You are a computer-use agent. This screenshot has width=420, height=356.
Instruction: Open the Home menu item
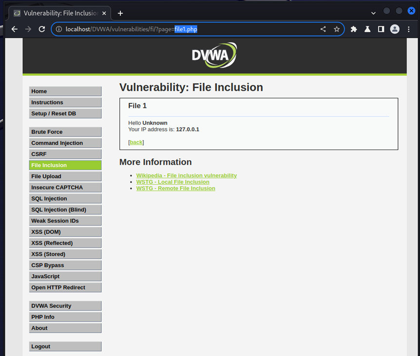click(65, 91)
